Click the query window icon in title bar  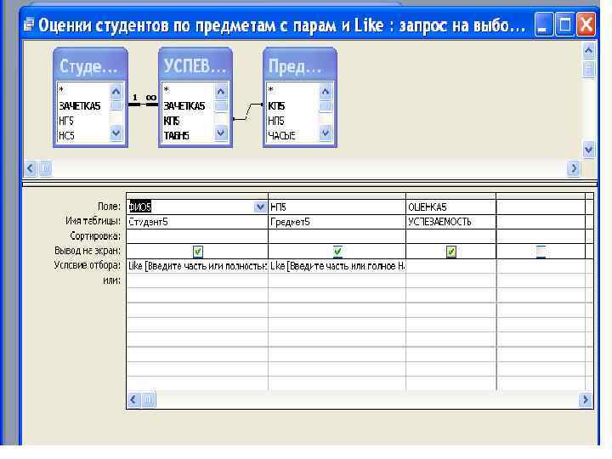coord(29,25)
